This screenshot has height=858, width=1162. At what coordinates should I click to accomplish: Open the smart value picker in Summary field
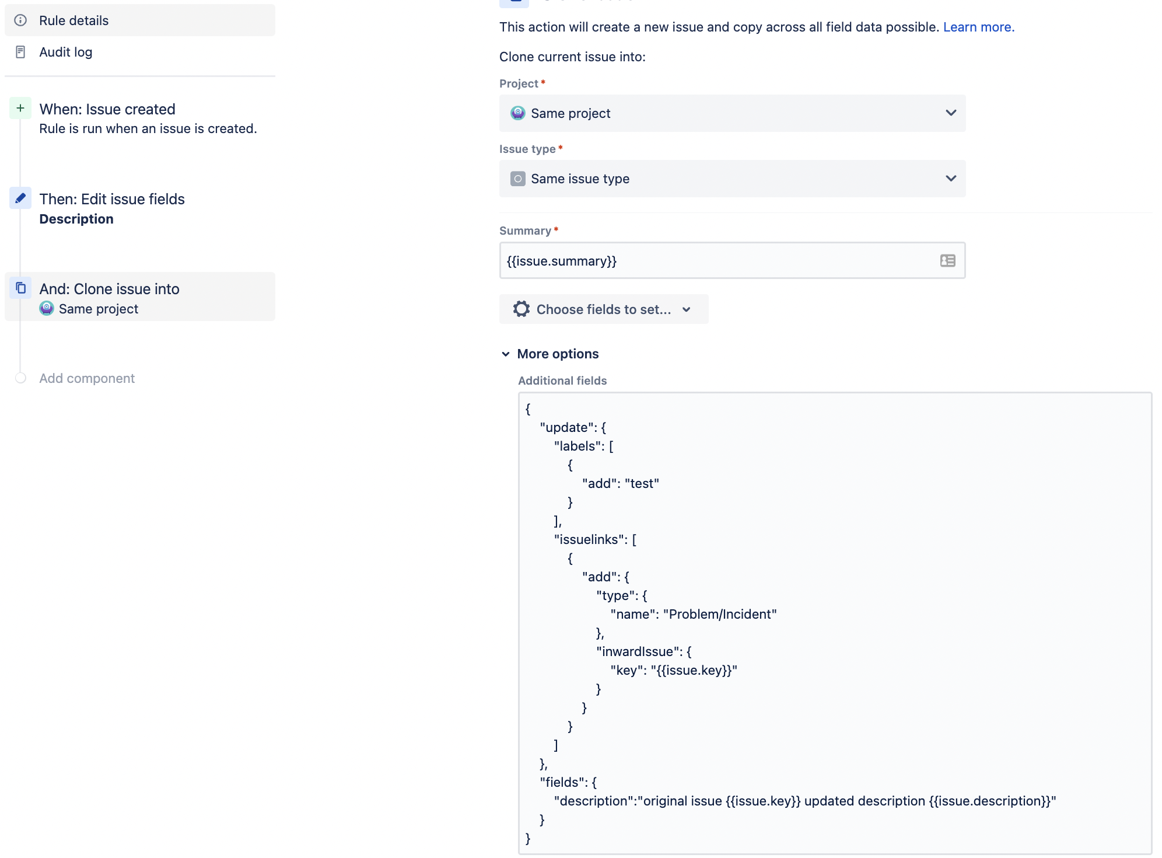pyautogui.click(x=948, y=260)
